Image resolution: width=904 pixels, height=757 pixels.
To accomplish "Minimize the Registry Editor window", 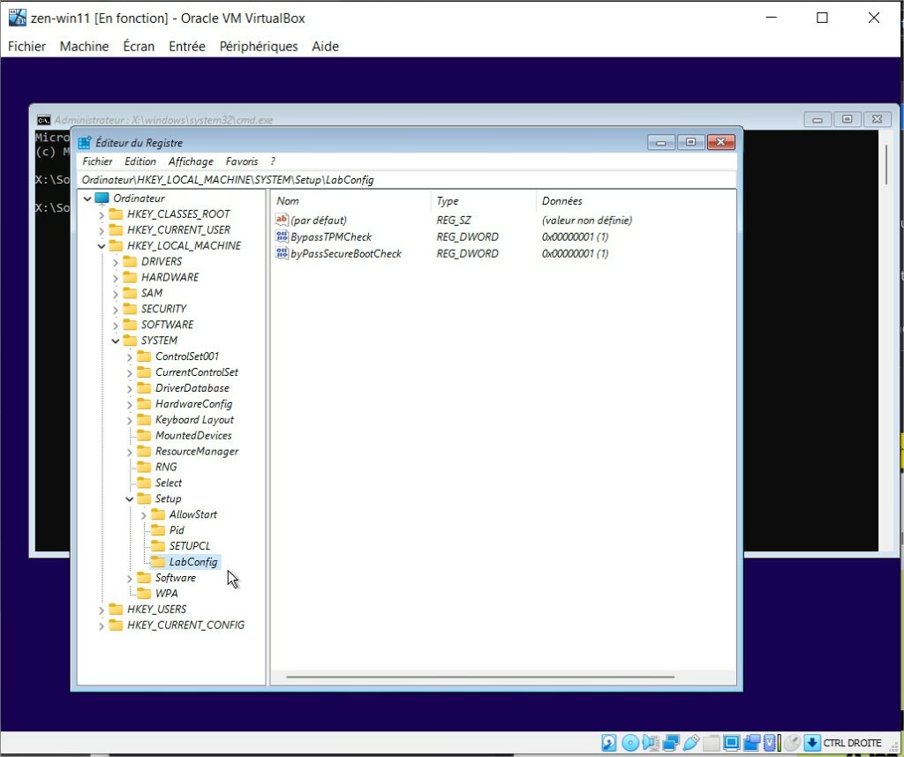I will tap(660, 142).
